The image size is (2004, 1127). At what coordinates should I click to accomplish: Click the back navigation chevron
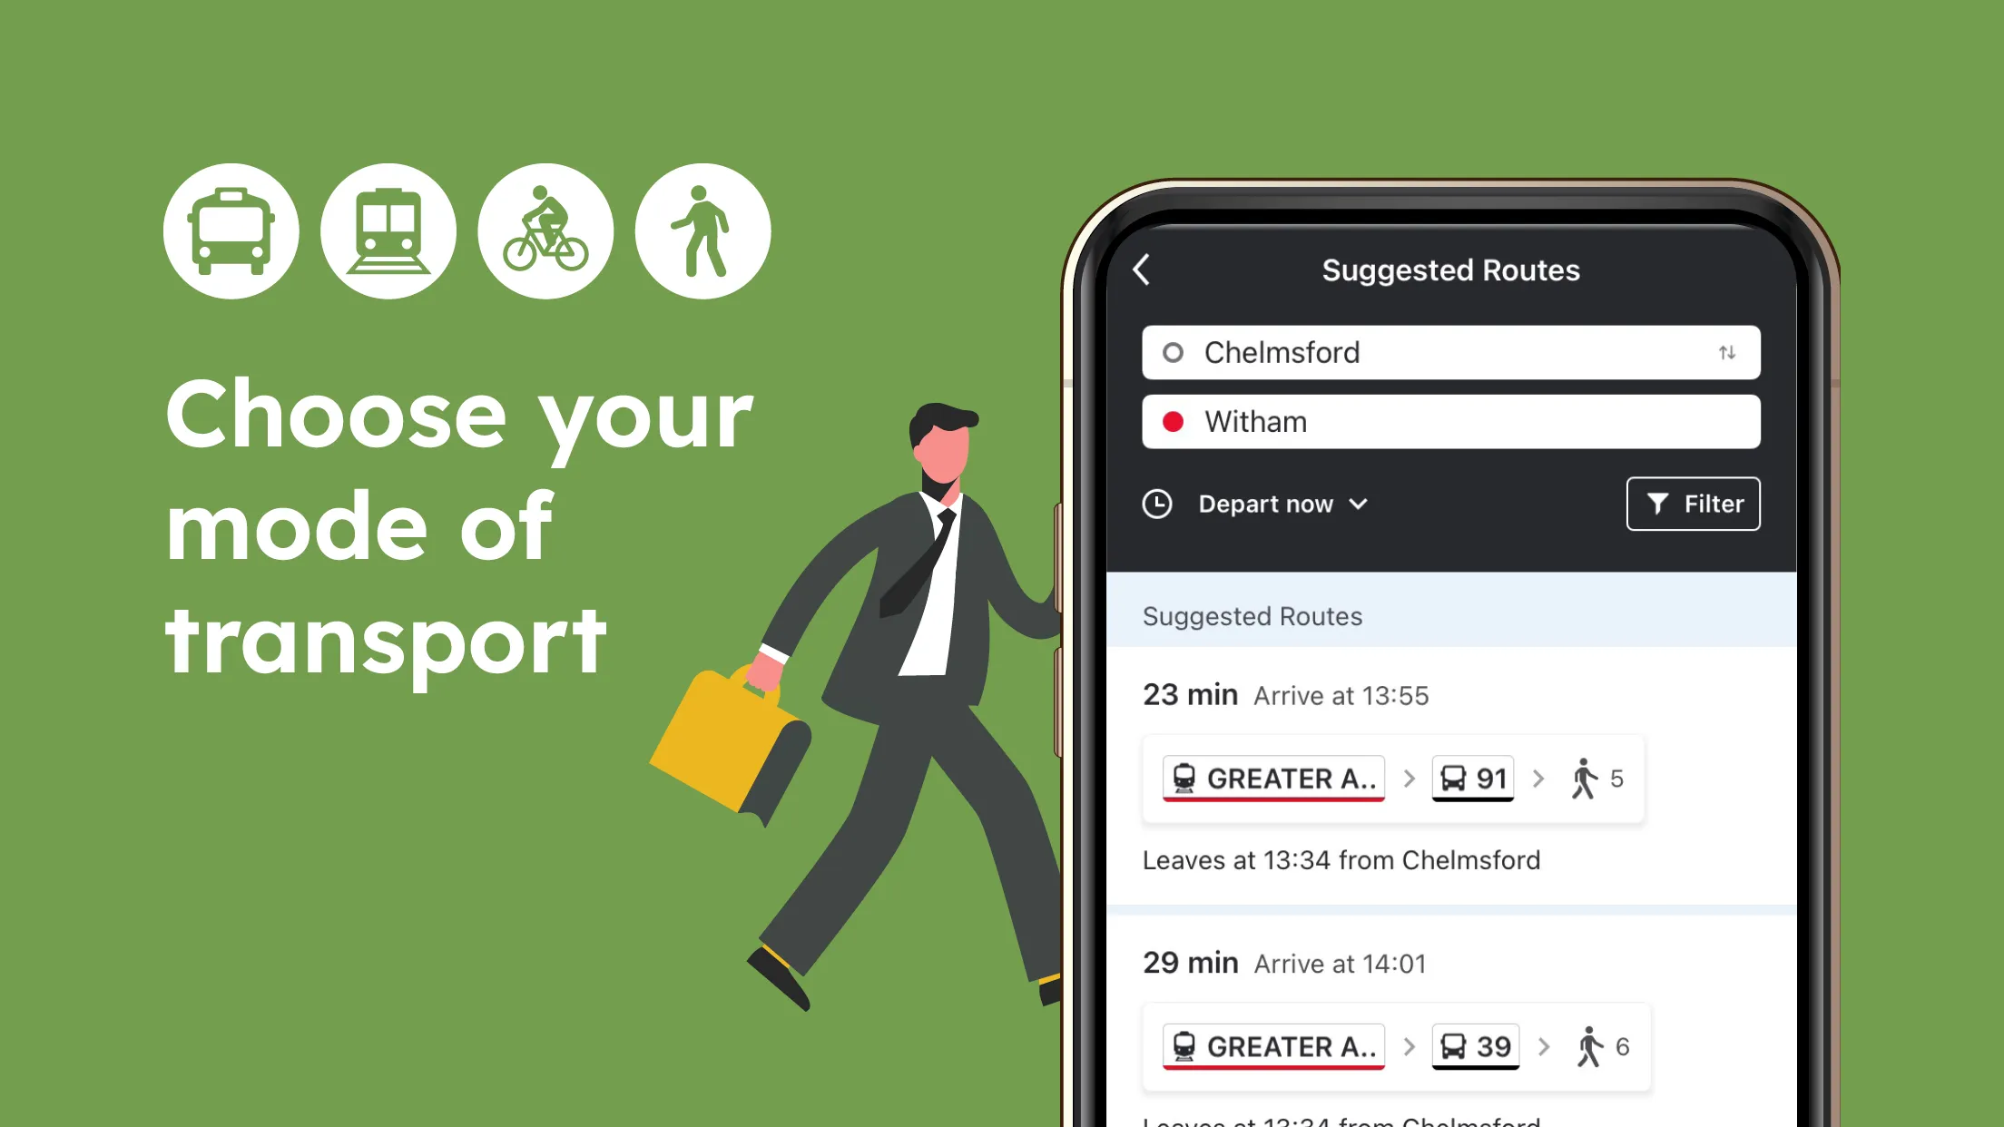1144,269
